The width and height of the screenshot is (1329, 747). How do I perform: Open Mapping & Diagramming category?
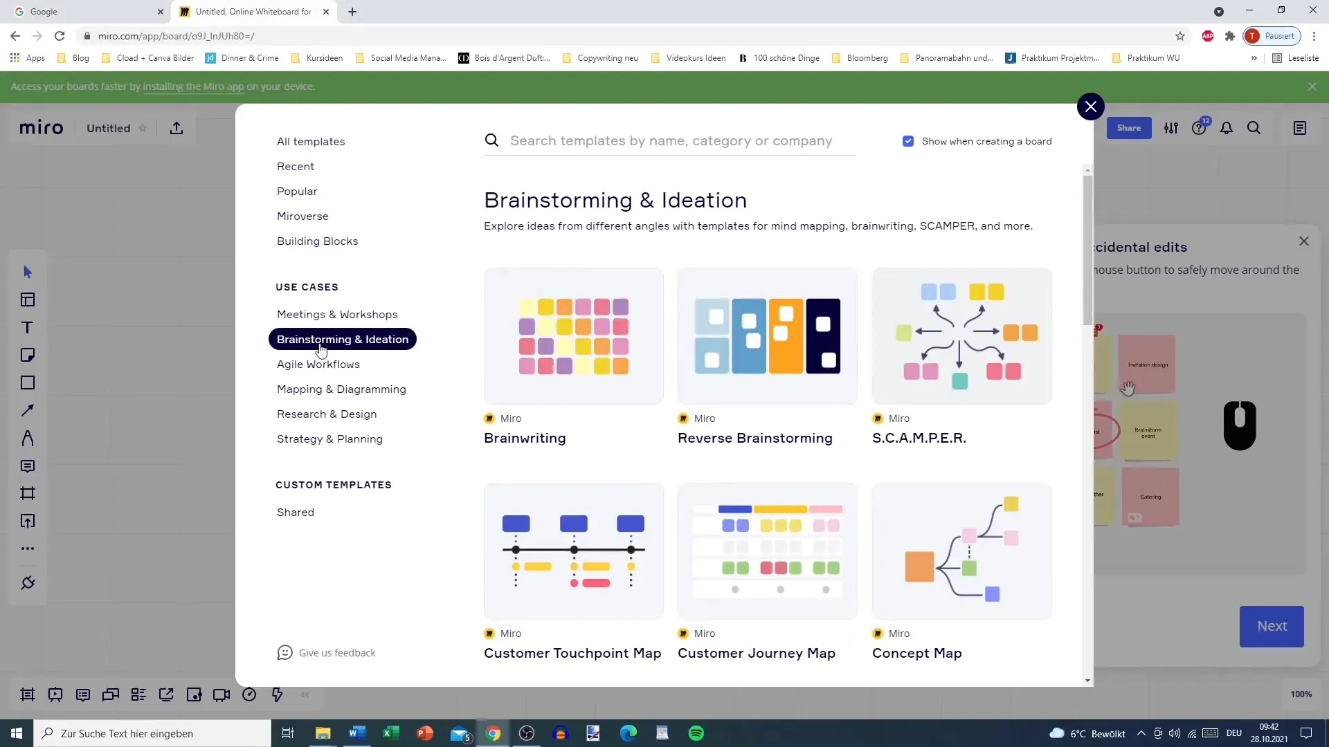tap(341, 389)
